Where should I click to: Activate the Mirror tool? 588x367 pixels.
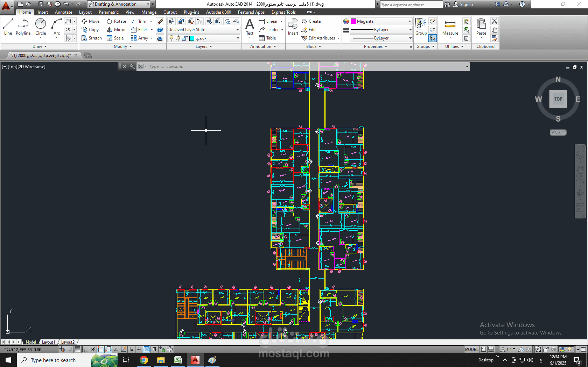[116, 30]
